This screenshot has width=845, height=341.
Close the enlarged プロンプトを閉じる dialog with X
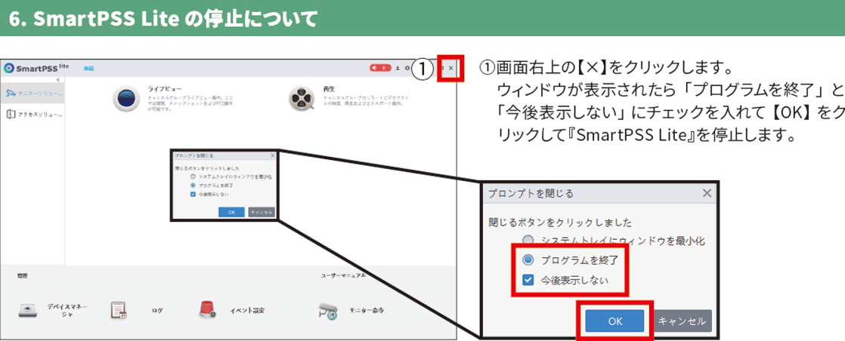click(707, 193)
